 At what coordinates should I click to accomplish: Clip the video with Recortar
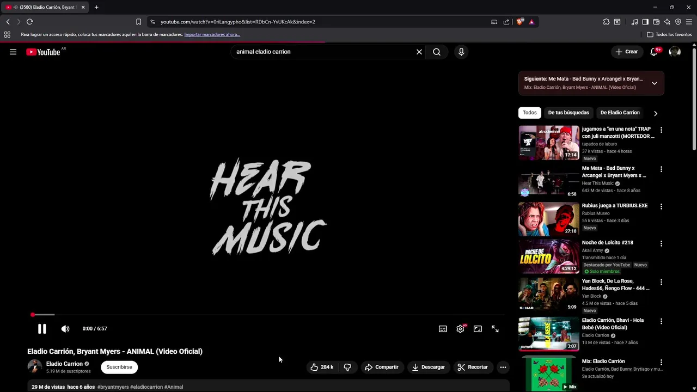coord(473,367)
